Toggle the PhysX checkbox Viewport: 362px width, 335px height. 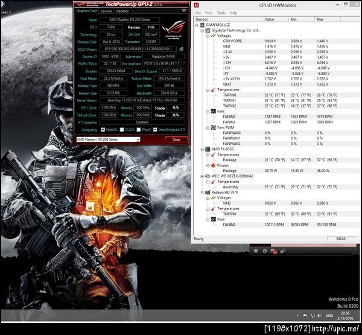tap(139, 130)
